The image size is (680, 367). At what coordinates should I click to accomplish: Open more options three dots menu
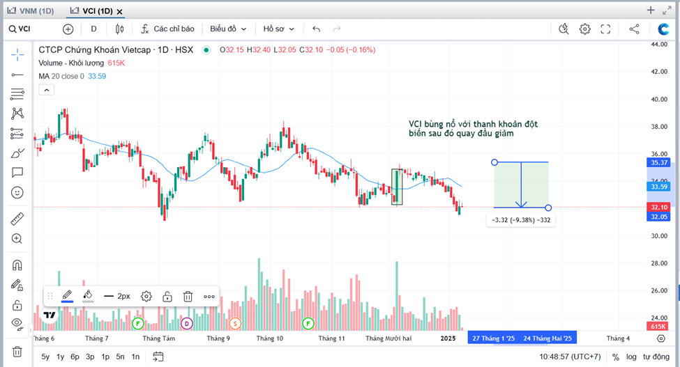209,297
